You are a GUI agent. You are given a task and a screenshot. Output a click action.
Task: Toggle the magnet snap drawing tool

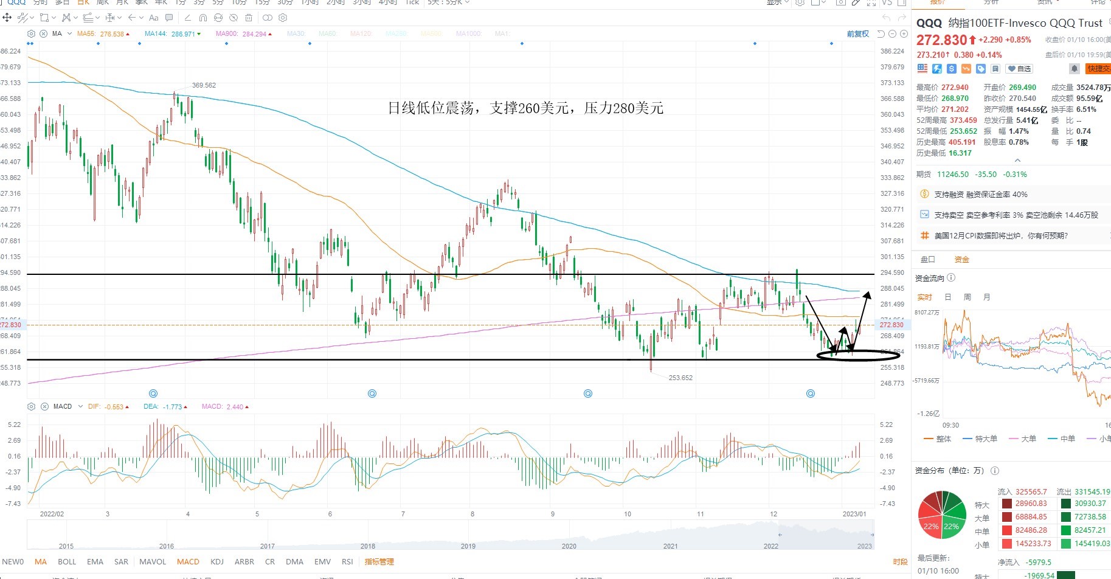203,18
